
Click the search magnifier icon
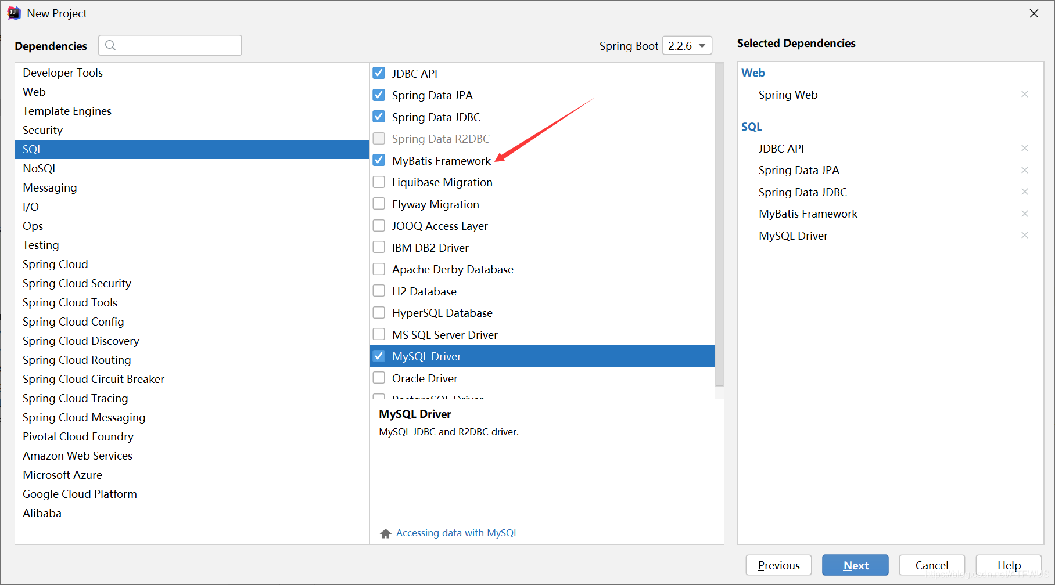110,45
